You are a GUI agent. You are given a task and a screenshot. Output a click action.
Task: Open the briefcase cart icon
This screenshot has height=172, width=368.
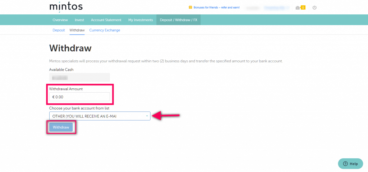(x=297, y=8)
